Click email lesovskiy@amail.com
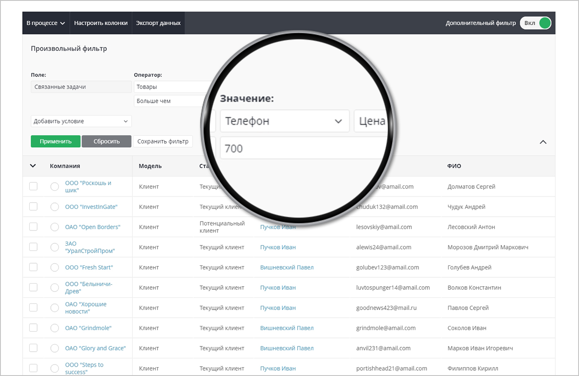The width and height of the screenshot is (579, 376). pos(384,227)
